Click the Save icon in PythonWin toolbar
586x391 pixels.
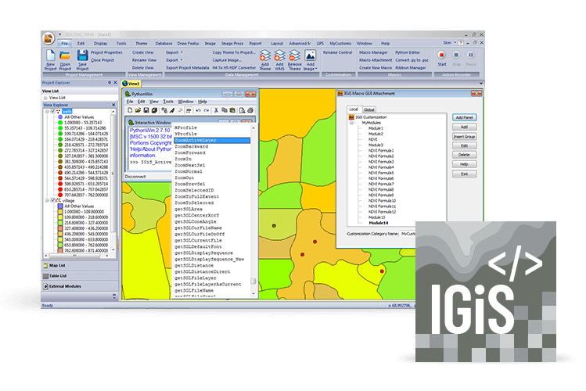[x=146, y=110]
